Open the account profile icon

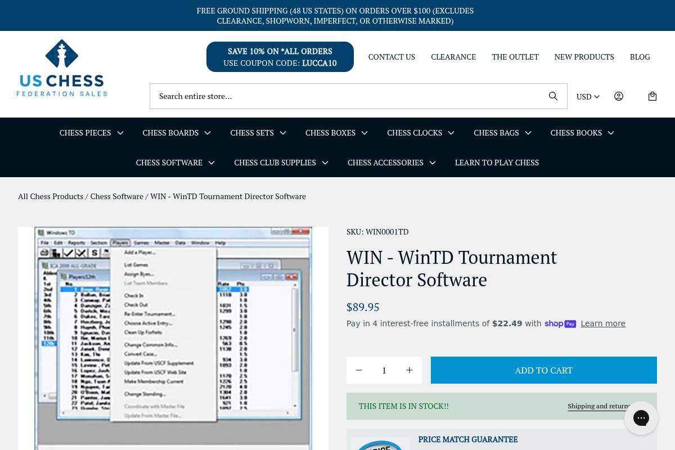coord(619,96)
